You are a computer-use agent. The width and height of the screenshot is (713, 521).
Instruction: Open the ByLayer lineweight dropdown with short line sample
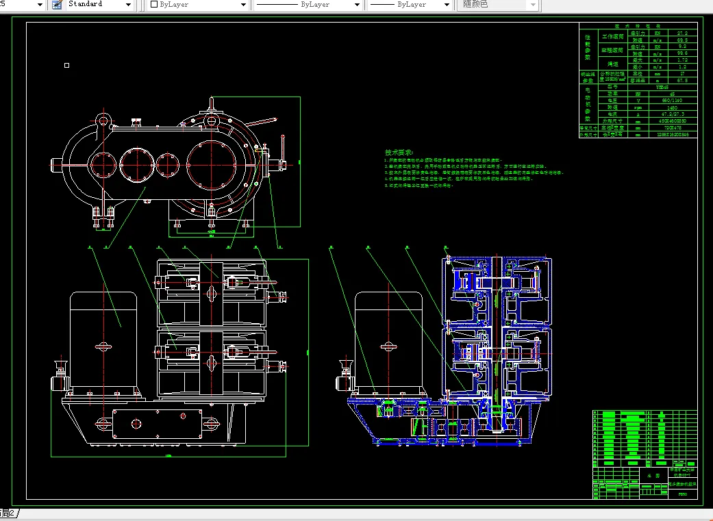[x=447, y=5]
